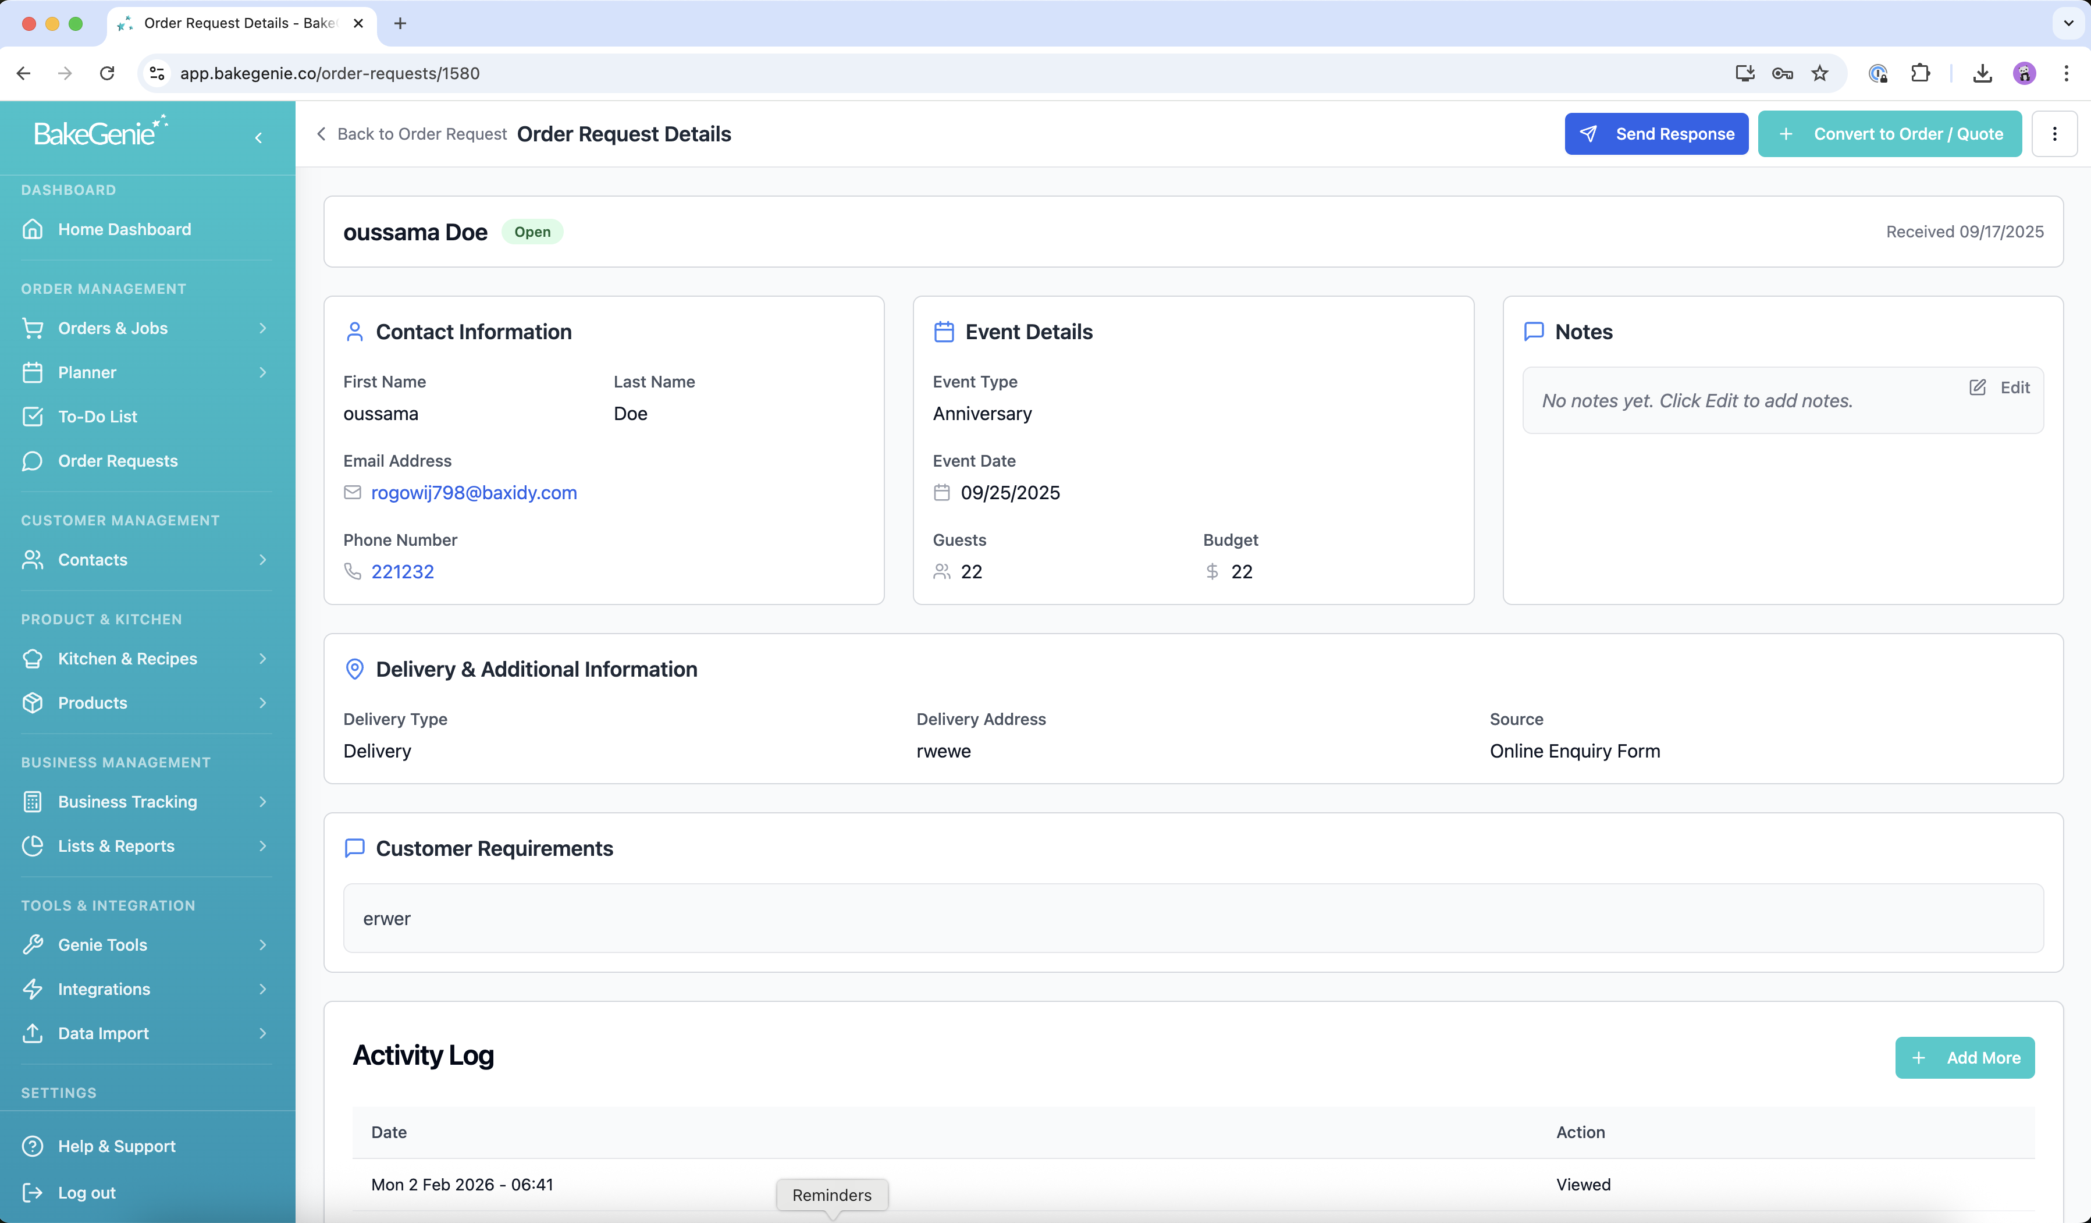Click the Send Response button
This screenshot has width=2091, height=1223.
click(x=1655, y=134)
